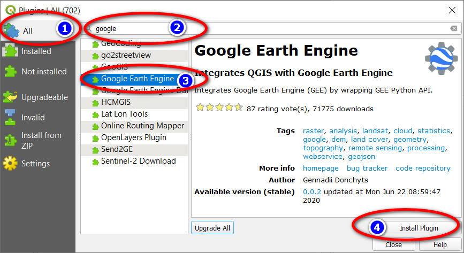Open plugin manager Settings tab
The width and height of the screenshot is (464, 253).
point(38,164)
